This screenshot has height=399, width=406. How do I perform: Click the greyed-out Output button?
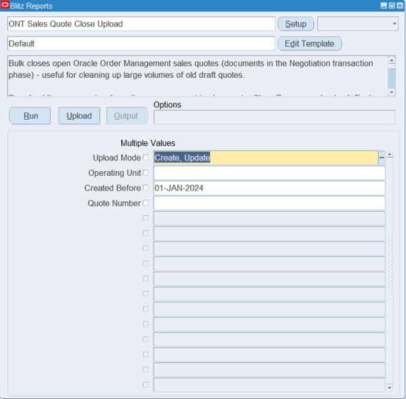[x=127, y=116]
